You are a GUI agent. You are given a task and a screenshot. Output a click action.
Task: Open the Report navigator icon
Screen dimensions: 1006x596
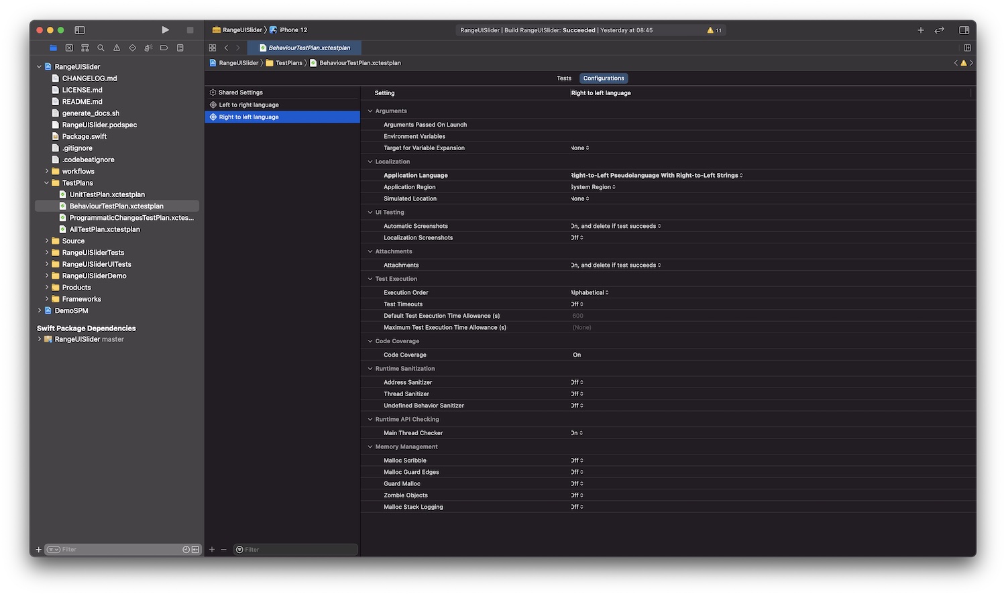click(x=180, y=48)
